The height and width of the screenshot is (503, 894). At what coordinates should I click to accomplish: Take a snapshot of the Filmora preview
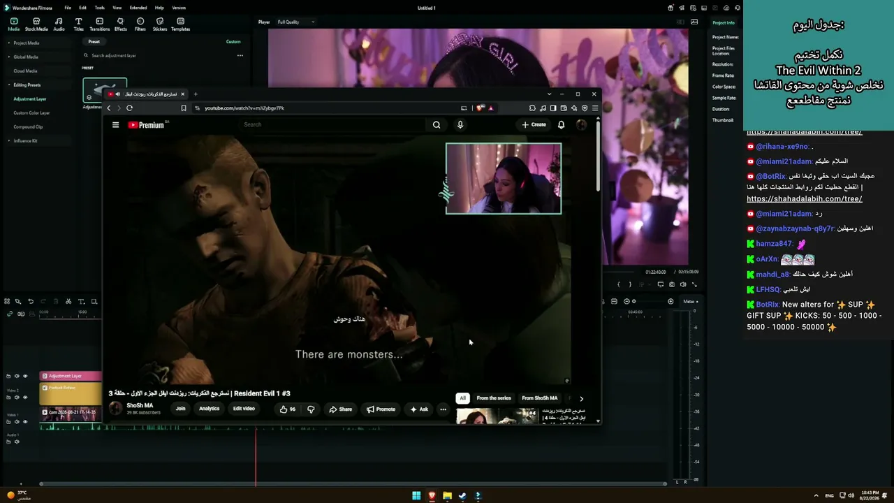(672, 284)
